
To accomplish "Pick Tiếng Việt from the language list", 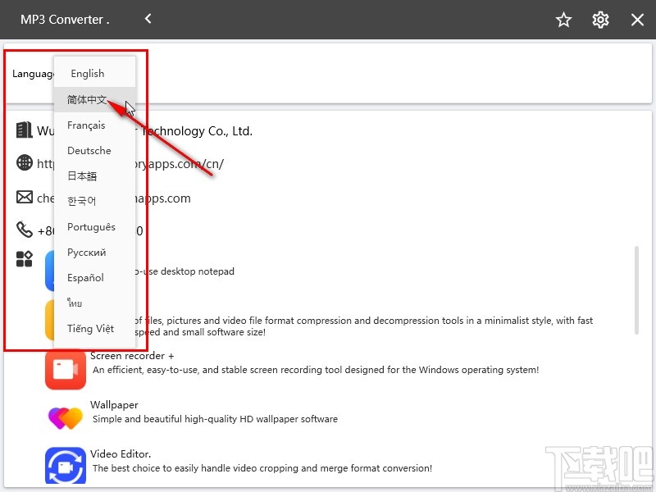I will (94, 329).
